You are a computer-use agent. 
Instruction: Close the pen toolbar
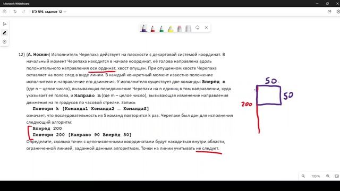tap(206, 28)
